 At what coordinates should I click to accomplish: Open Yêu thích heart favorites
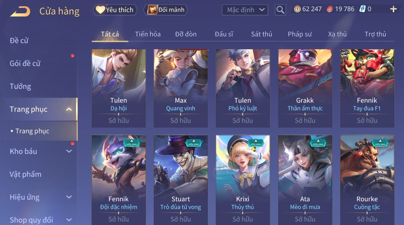[115, 10]
